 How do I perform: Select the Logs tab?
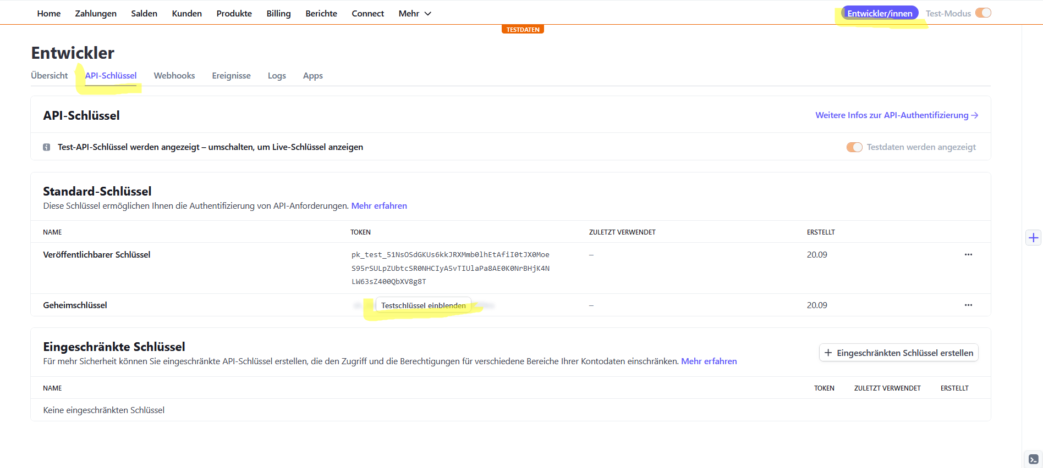[277, 76]
